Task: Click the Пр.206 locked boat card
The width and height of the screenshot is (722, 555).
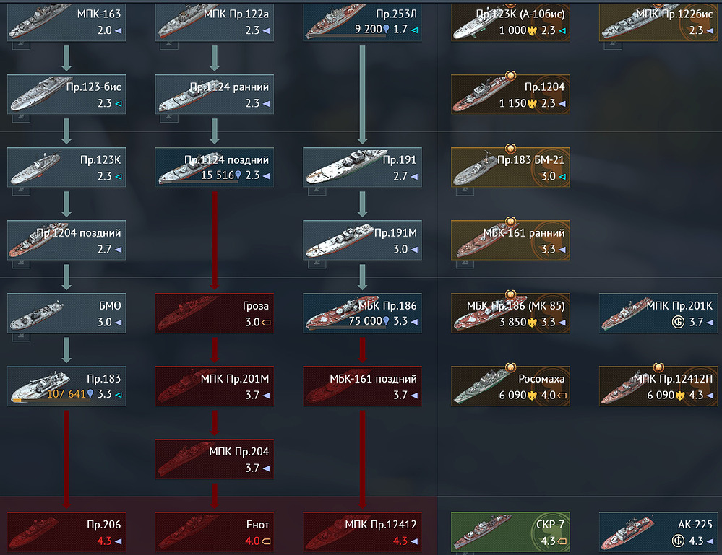Action: tap(66, 532)
